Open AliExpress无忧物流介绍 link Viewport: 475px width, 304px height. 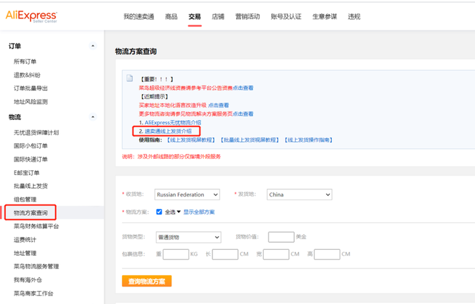click(173, 123)
